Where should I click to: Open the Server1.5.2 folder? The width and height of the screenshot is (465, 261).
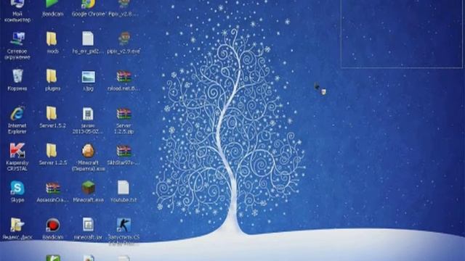coord(52,117)
